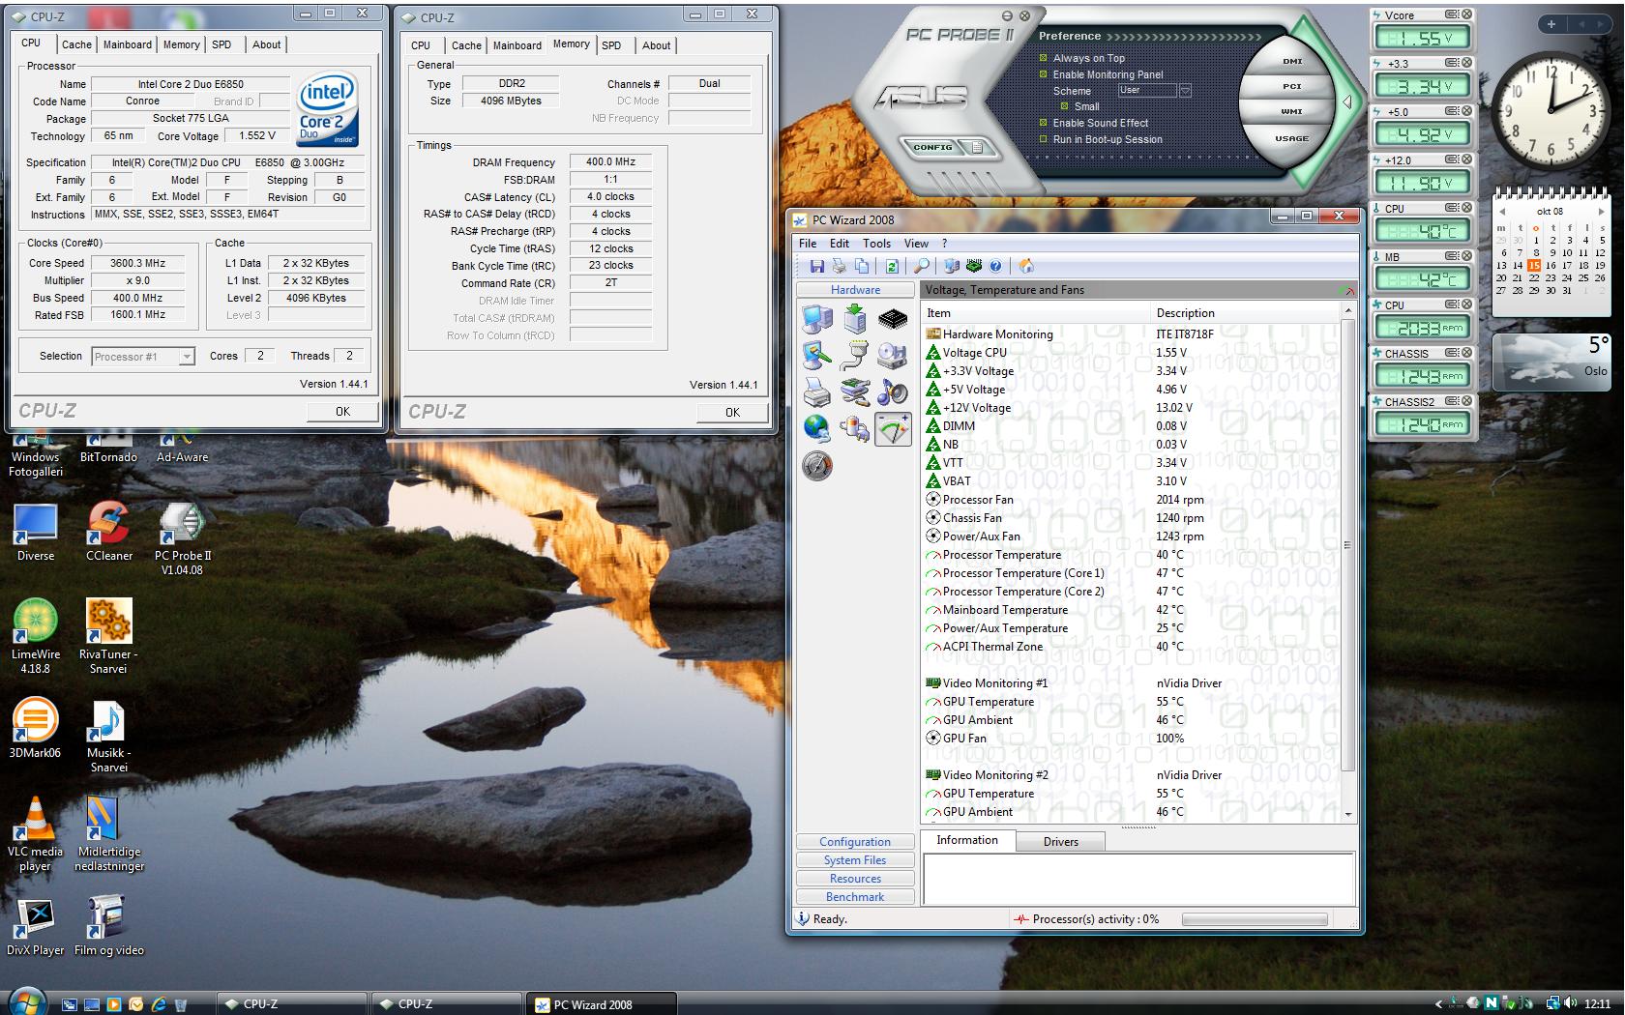
Task: Open the Drives disc icon in Hardware panel
Action: [893, 356]
